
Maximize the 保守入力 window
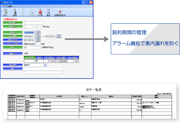click(87, 2)
